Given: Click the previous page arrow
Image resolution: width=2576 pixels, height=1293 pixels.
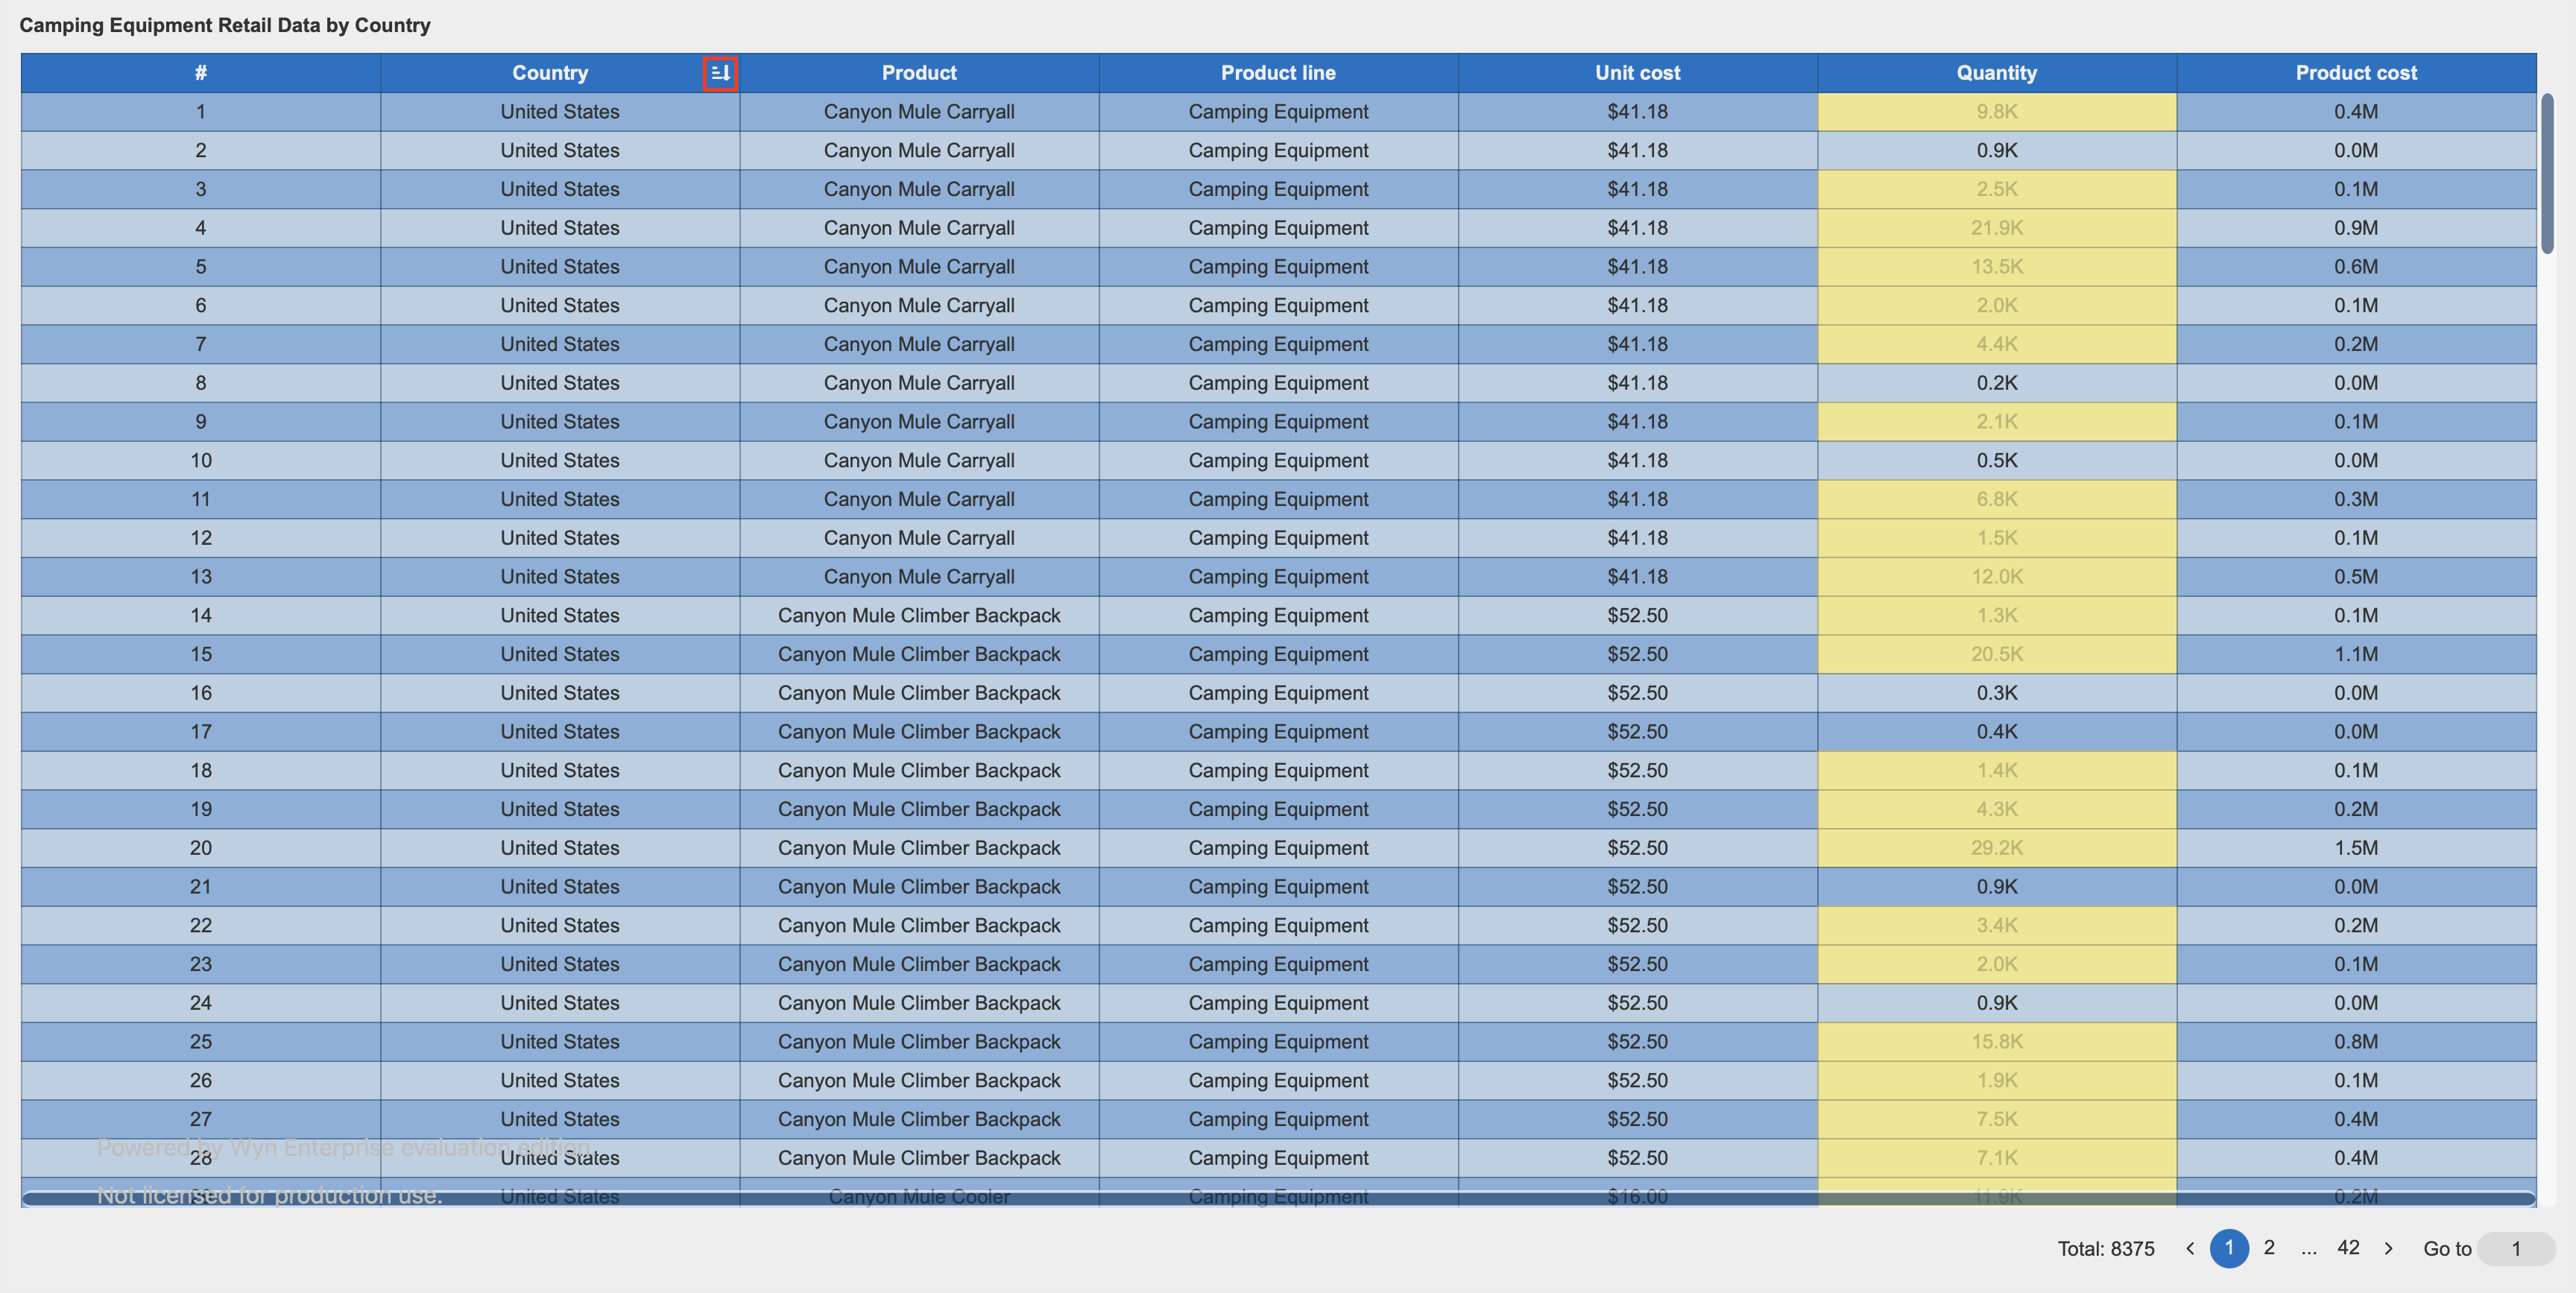Looking at the screenshot, I should [x=2190, y=1248].
